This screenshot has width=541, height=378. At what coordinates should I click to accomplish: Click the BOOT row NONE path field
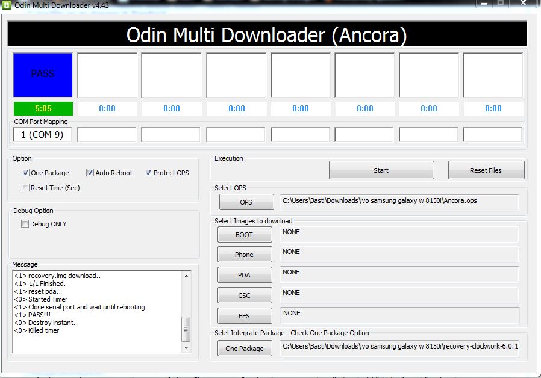(399, 234)
